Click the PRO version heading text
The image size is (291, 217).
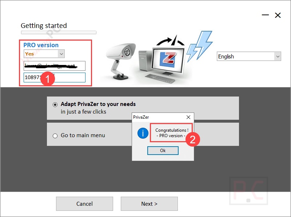coord(41,45)
